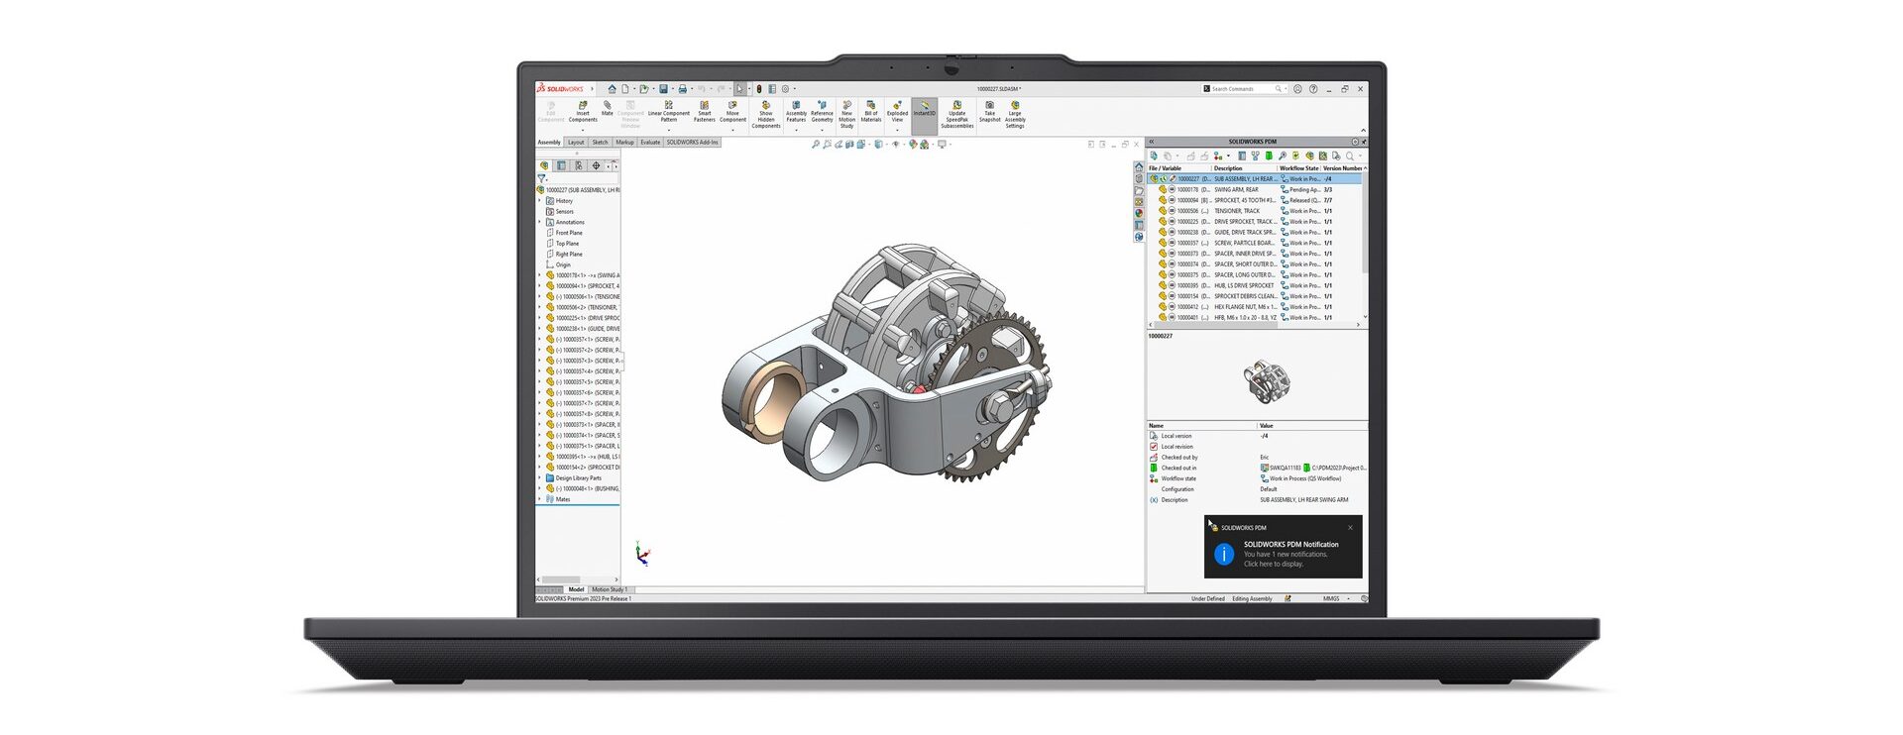This screenshot has width=1903, height=735.
Task: Expand the Design Library Parts folder
Action: tap(540, 478)
